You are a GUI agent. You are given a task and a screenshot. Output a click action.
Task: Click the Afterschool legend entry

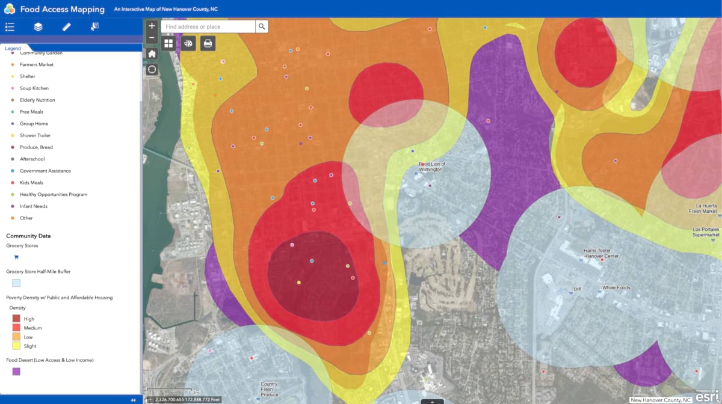pyautogui.click(x=32, y=159)
